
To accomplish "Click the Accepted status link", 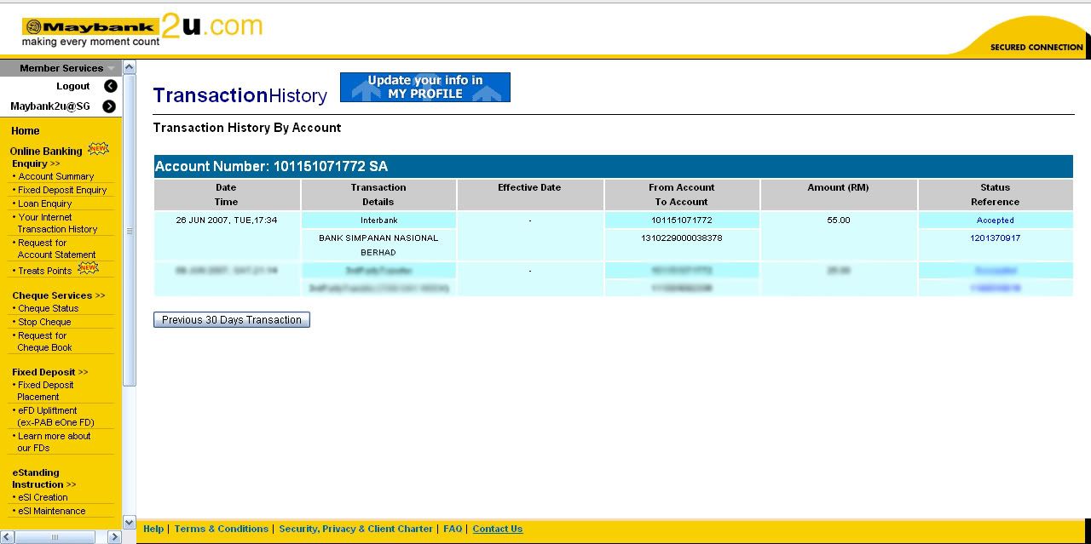I will pos(995,220).
